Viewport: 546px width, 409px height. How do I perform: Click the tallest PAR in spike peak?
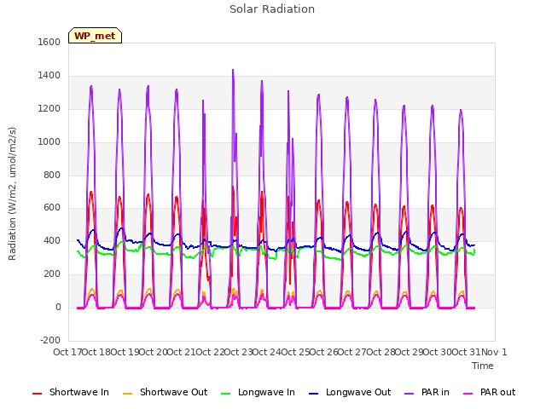pos(233,70)
